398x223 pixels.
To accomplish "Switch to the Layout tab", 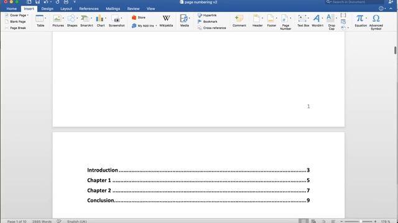I will (x=66, y=9).
